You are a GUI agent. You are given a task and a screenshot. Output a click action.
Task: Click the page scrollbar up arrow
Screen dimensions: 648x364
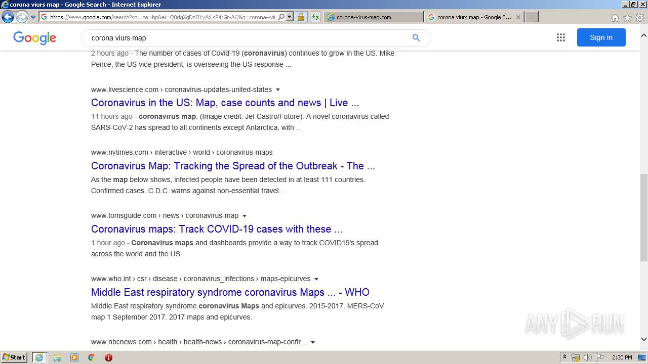click(x=643, y=36)
